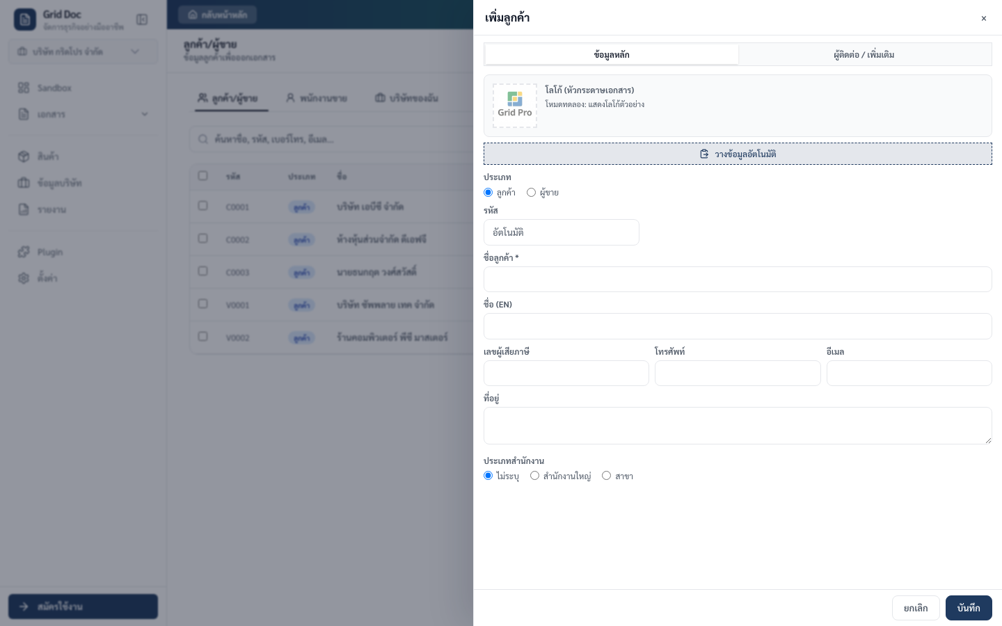Screen dimensions: 1002x626
Task: Click the Sandbox sidebar icon
Action: point(24,88)
